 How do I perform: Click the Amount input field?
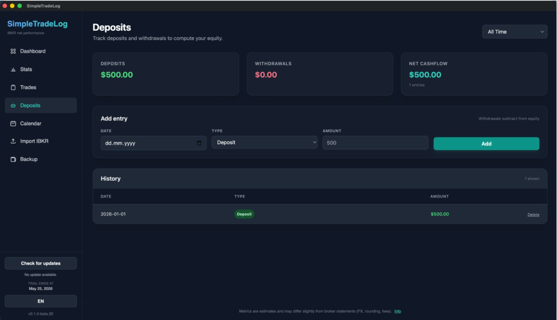(375, 143)
